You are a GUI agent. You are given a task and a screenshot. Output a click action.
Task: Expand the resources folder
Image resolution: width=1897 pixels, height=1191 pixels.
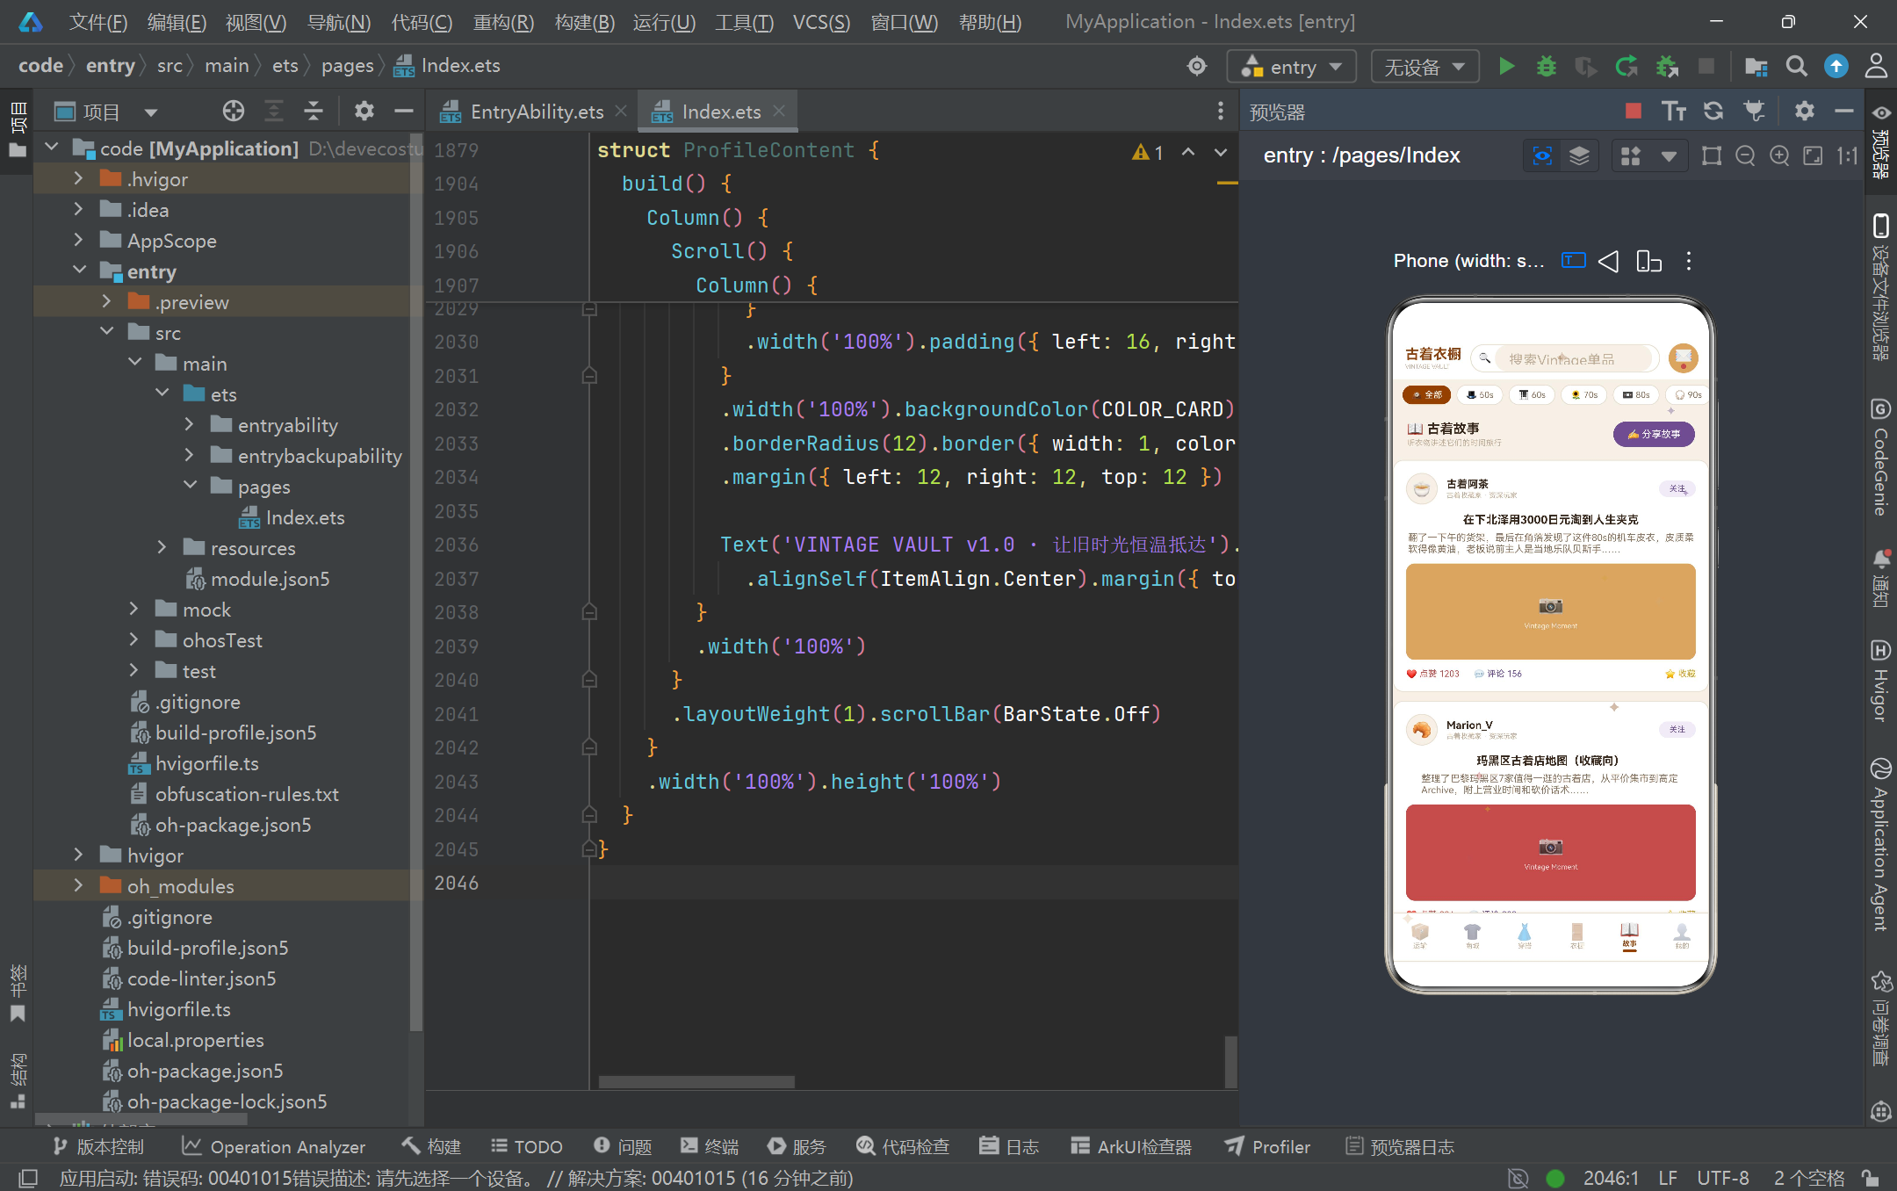(162, 548)
